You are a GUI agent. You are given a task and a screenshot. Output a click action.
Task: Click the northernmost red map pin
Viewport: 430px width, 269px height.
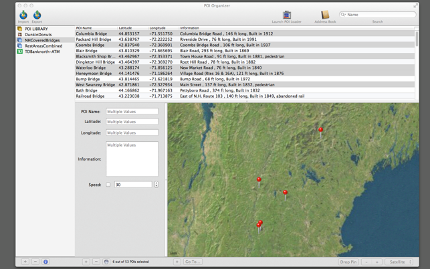click(320, 130)
